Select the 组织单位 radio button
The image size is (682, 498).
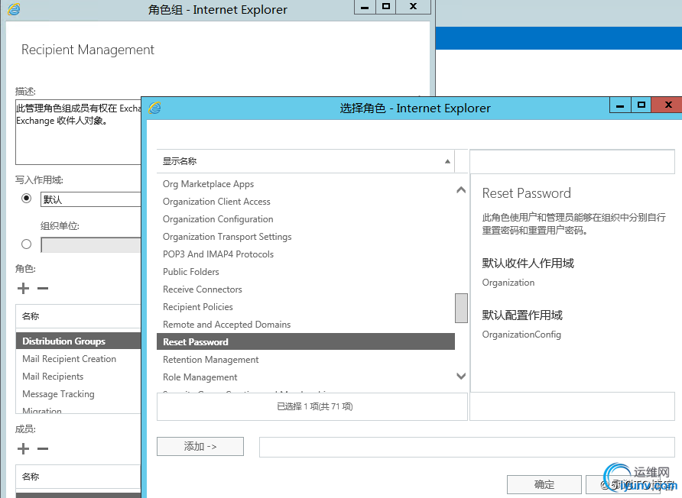pos(27,244)
